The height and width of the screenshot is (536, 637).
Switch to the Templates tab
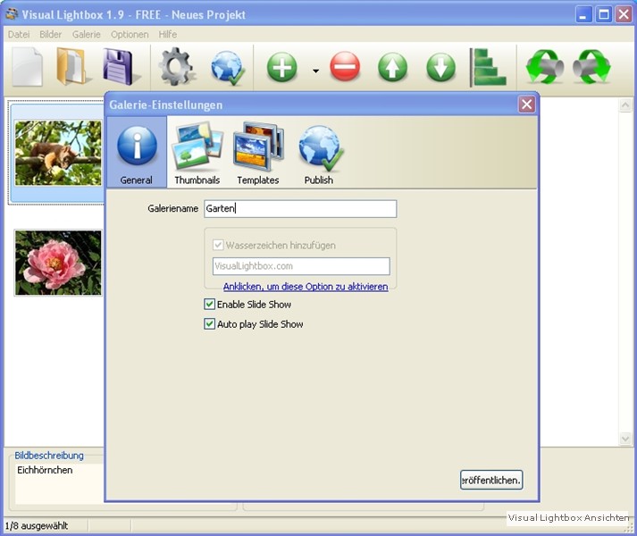click(x=257, y=154)
